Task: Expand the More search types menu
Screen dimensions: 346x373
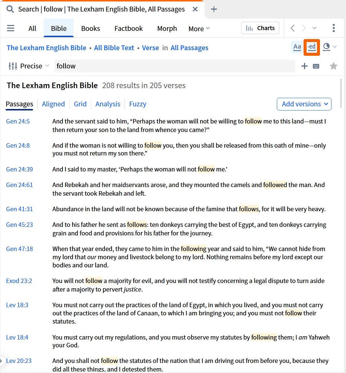Action: pyautogui.click(x=199, y=29)
